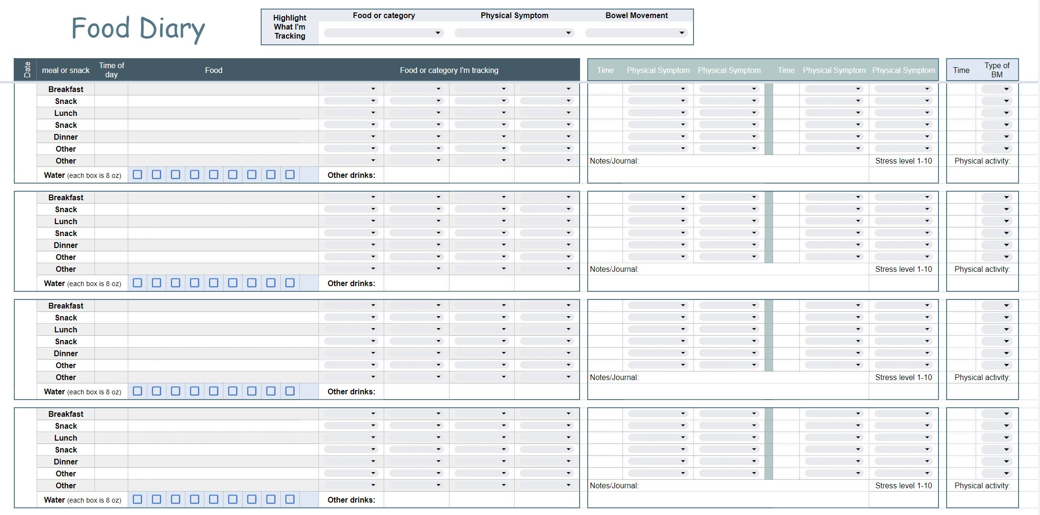The image size is (1040, 515).
Task: Open the Bowel Movement tracking dropdown
Action: coord(636,32)
